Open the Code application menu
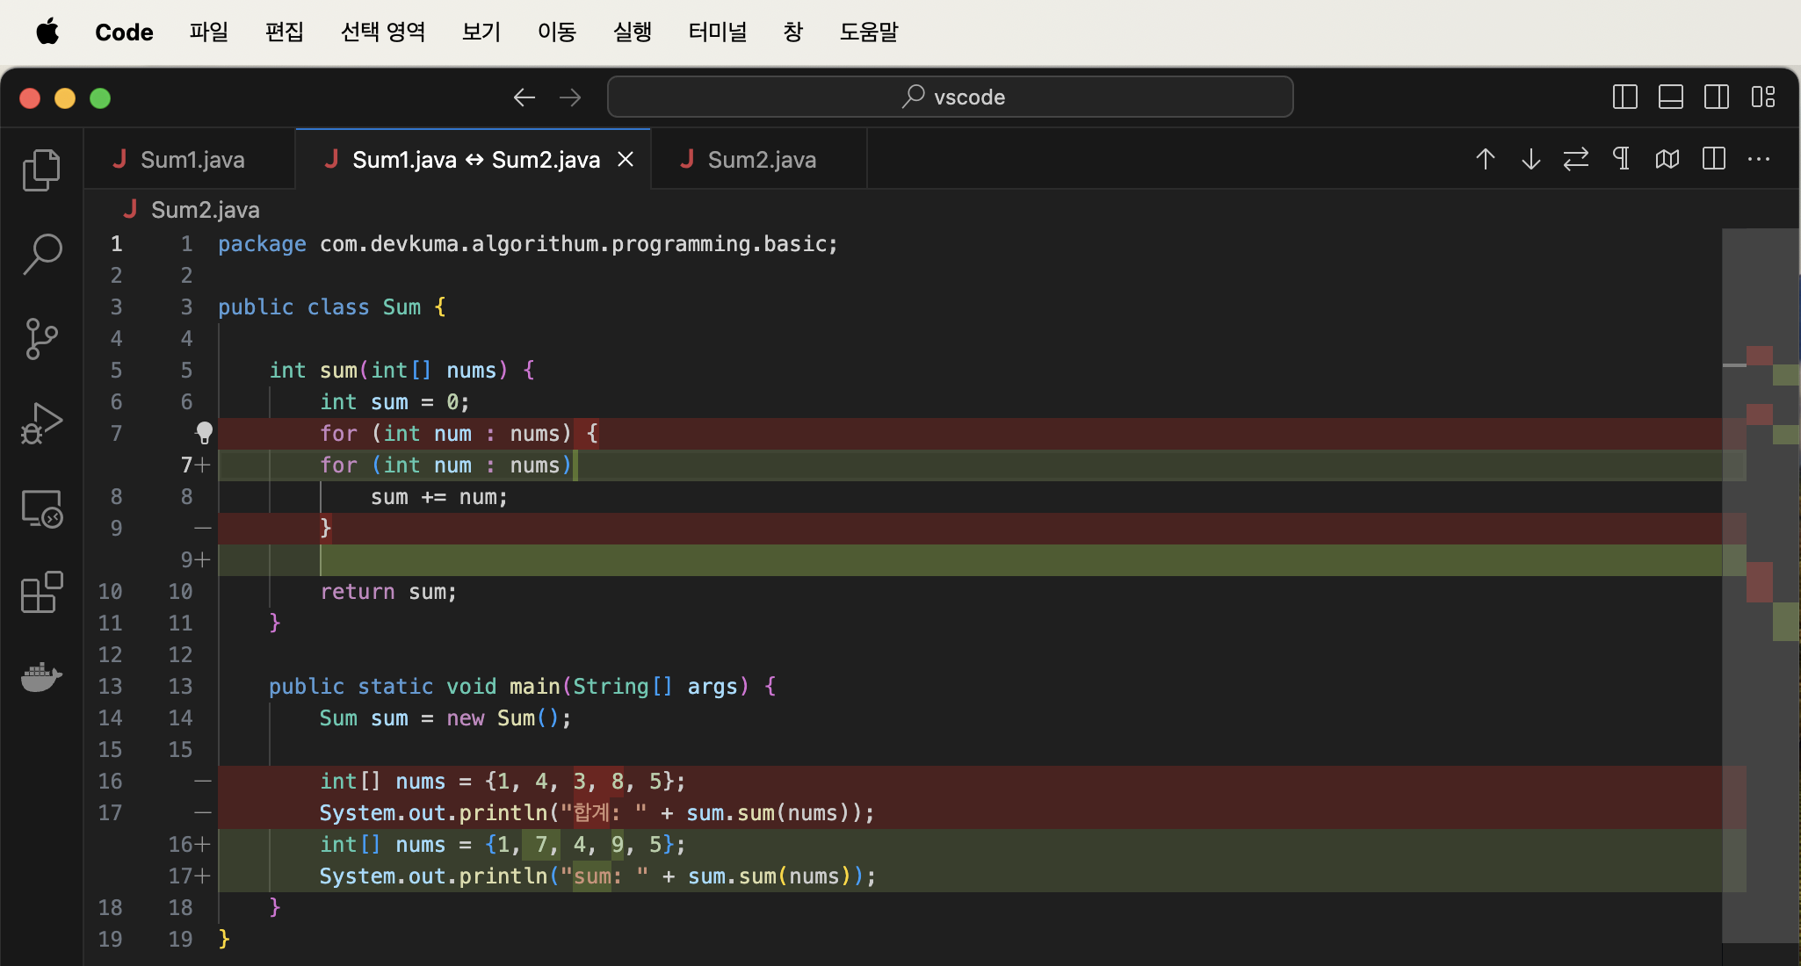 [x=124, y=32]
